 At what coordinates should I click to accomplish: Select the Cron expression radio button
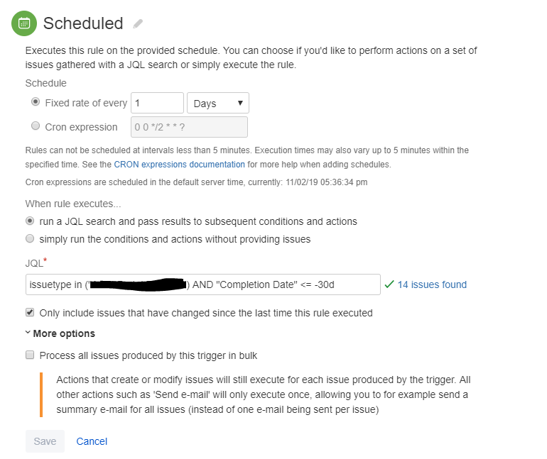pyautogui.click(x=36, y=126)
